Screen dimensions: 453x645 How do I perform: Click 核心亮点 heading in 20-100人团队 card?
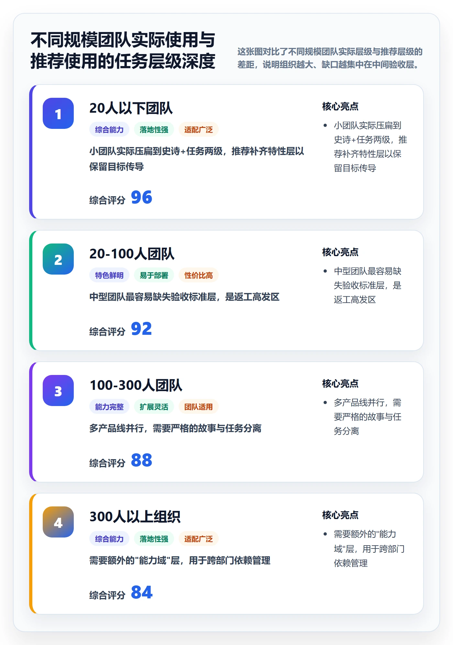[x=340, y=252]
